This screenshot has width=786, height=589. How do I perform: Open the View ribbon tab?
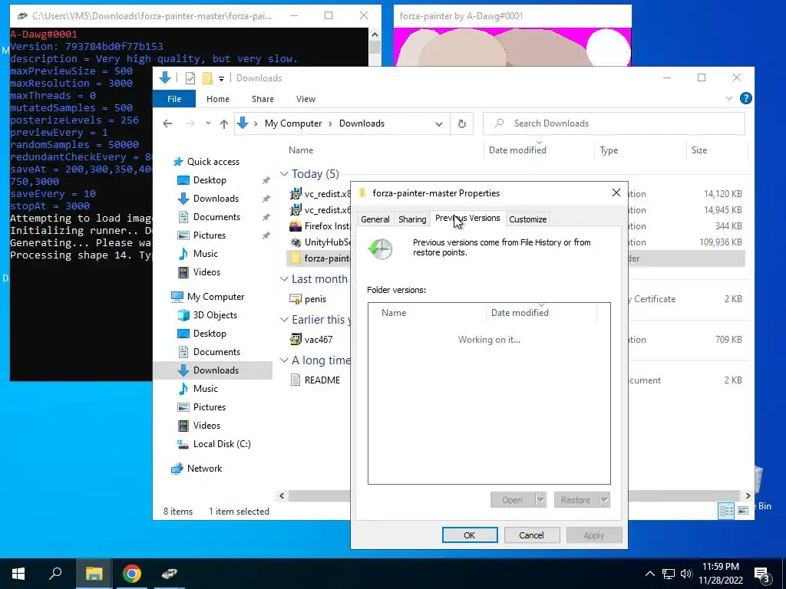point(305,99)
